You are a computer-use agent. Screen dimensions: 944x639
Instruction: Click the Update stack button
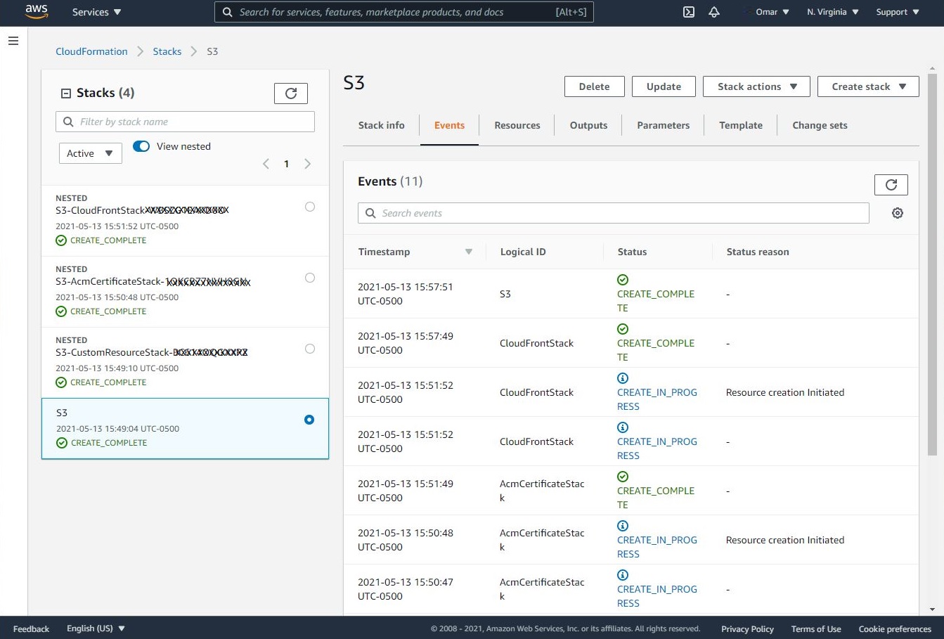pyautogui.click(x=664, y=86)
